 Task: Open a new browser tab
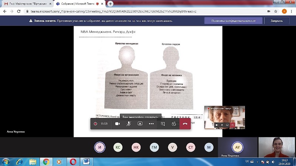110,3
